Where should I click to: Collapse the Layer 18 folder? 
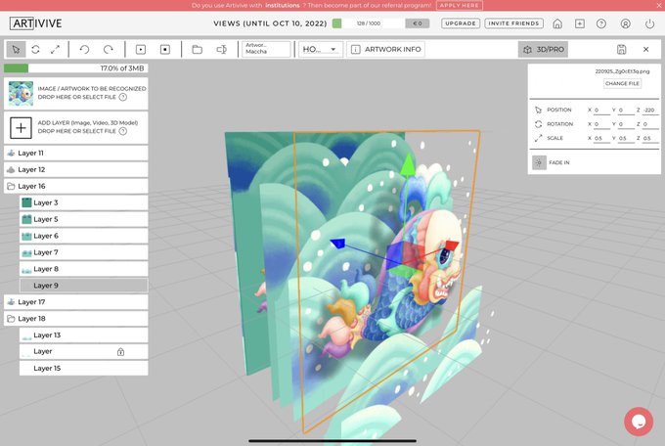click(11, 319)
